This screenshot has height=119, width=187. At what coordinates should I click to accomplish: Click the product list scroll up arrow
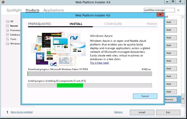pos(183,17)
